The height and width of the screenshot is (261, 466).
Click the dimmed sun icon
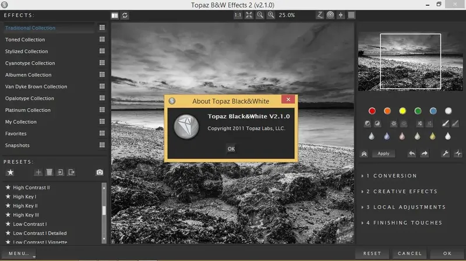coord(404,124)
